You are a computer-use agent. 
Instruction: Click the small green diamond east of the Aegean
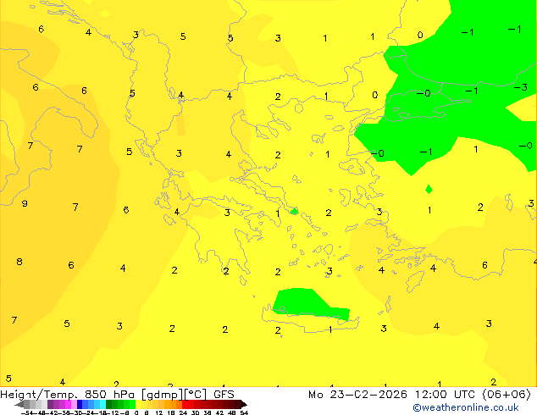pyautogui.click(x=429, y=190)
